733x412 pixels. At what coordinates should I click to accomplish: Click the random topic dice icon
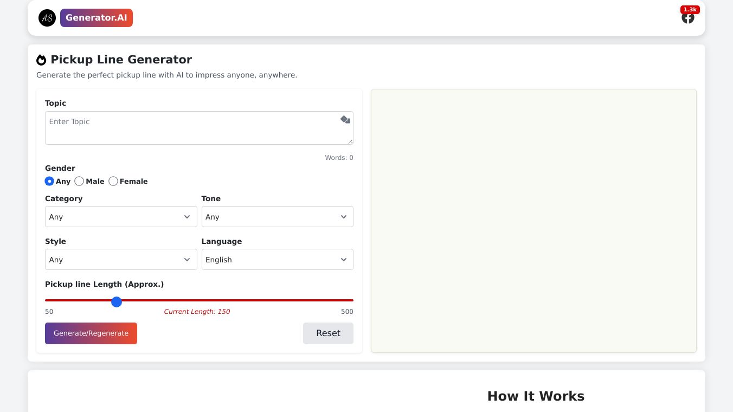[x=345, y=120]
